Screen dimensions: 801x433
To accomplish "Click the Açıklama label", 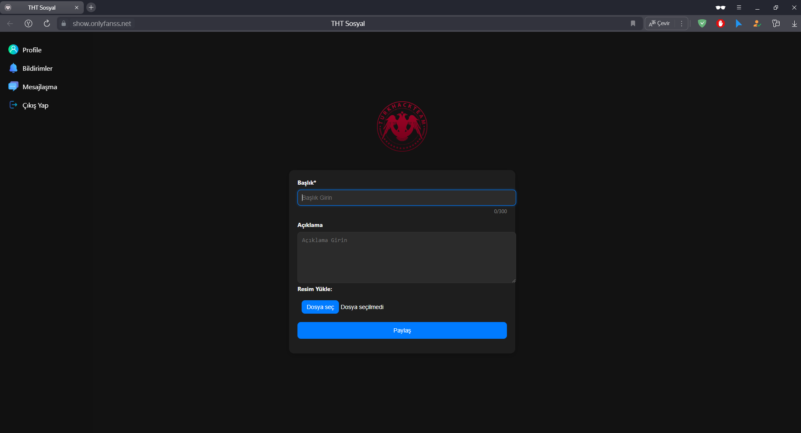I will (x=310, y=225).
